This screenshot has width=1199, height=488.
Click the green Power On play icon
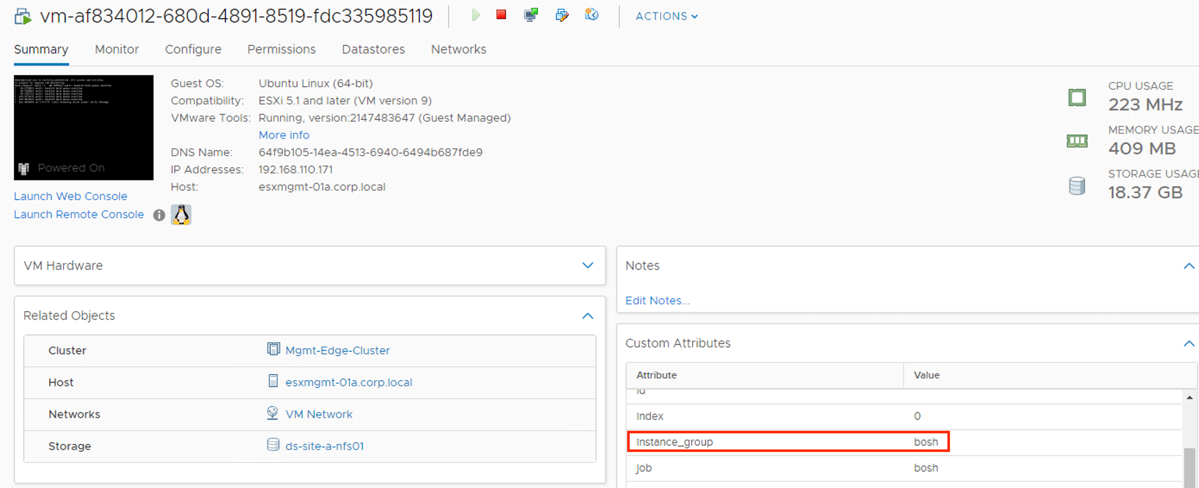(475, 16)
